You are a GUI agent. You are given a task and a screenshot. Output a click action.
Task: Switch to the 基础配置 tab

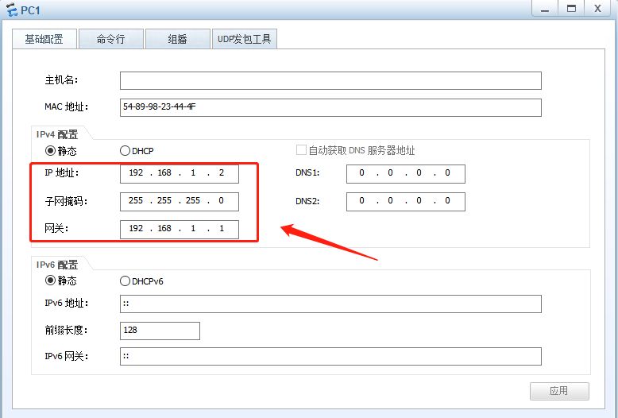click(44, 39)
